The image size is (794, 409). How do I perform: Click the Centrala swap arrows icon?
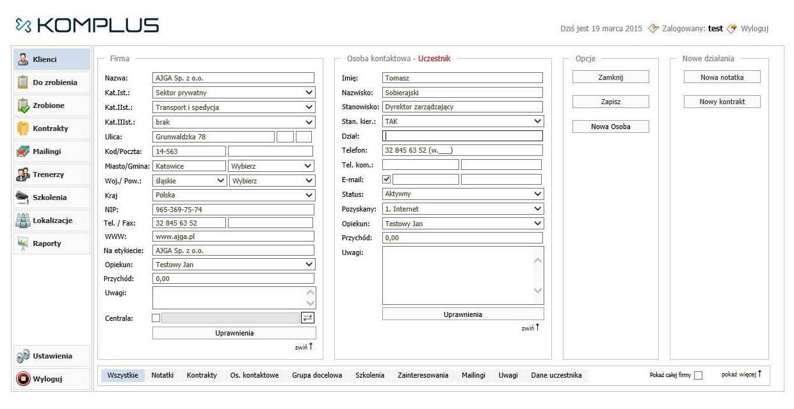click(x=308, y=318)
